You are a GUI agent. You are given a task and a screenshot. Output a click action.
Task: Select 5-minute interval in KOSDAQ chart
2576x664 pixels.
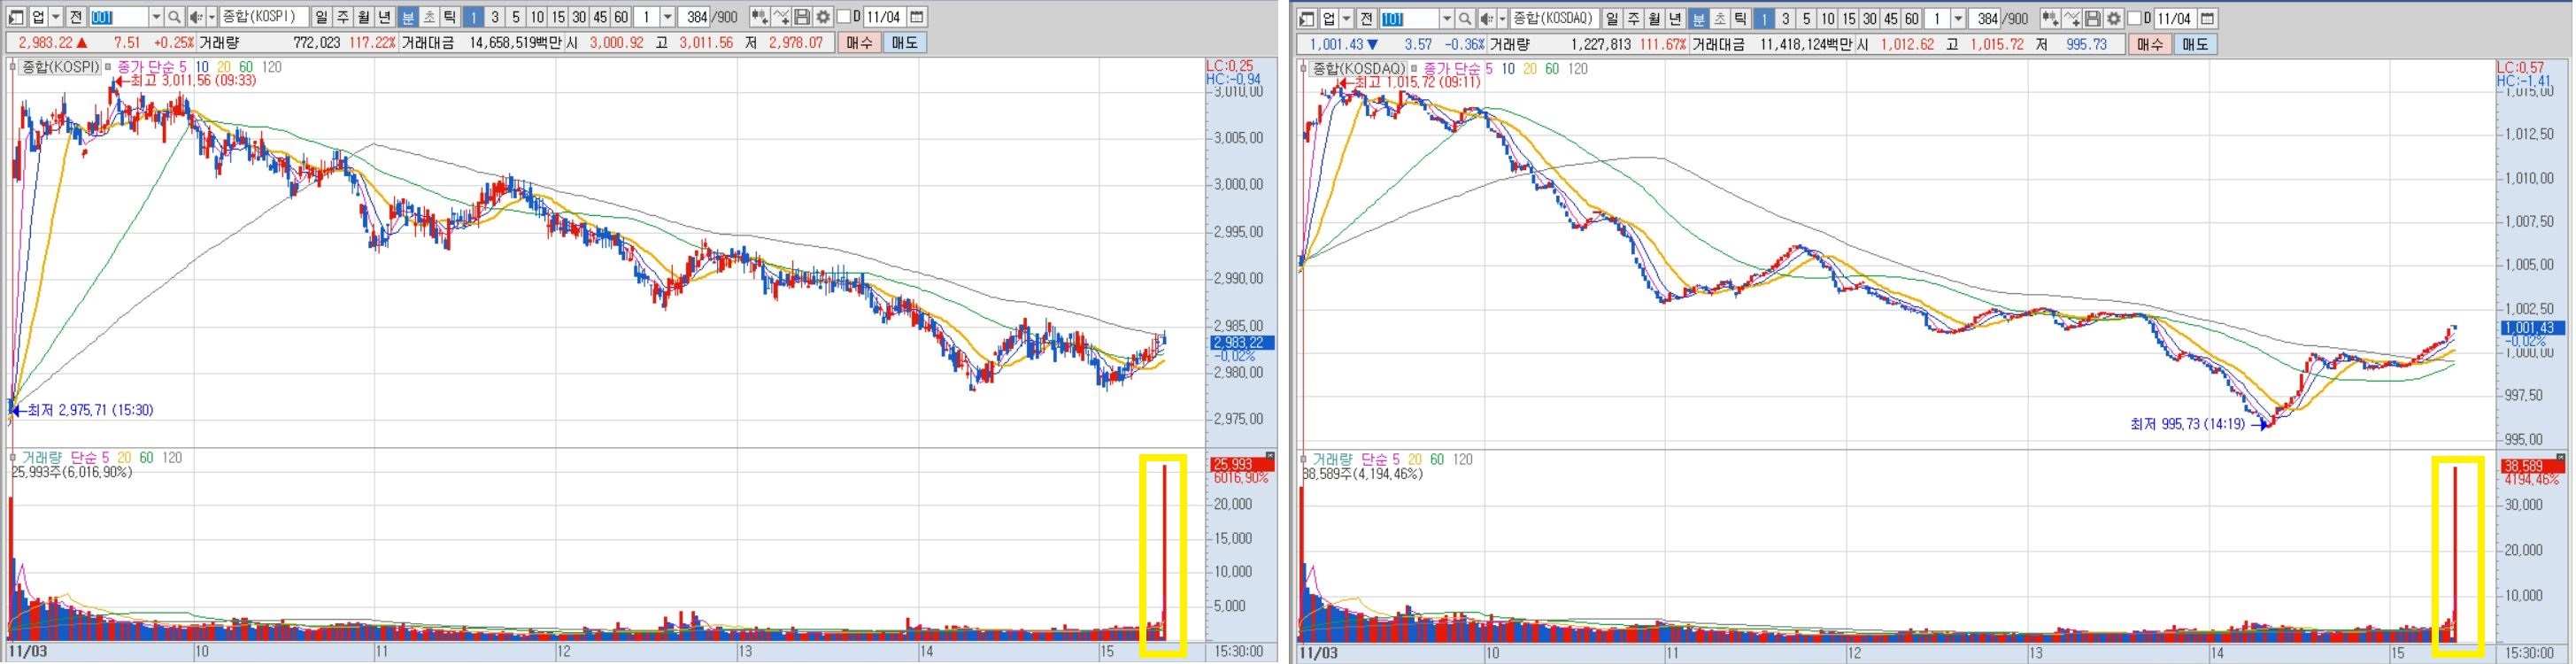[1806, 18]
